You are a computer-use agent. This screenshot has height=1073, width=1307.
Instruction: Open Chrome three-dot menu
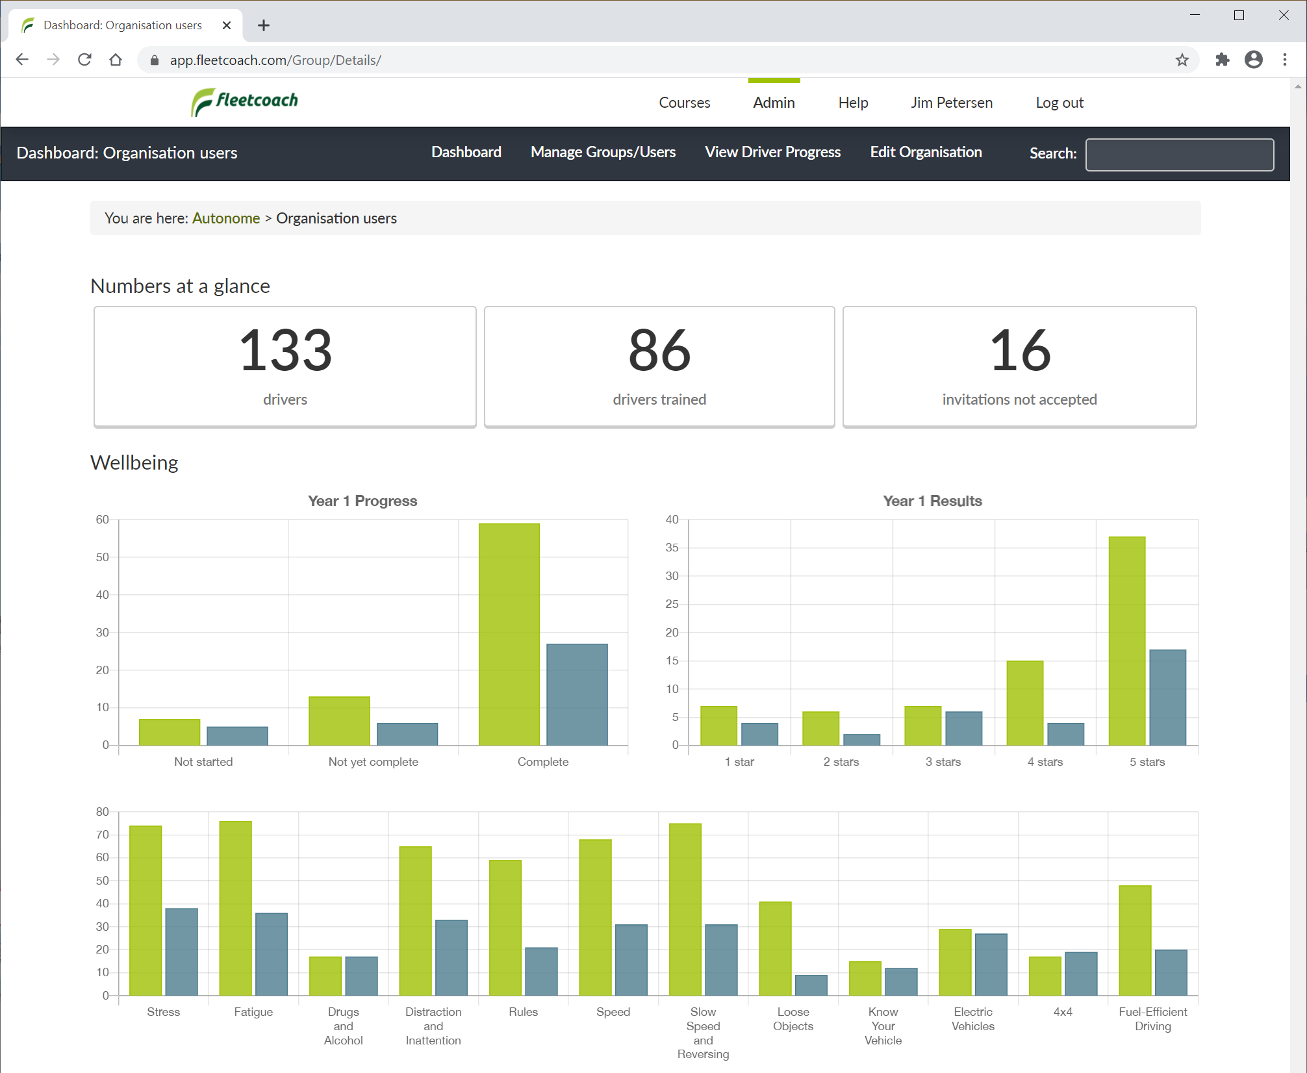[x=1284, y=60]
